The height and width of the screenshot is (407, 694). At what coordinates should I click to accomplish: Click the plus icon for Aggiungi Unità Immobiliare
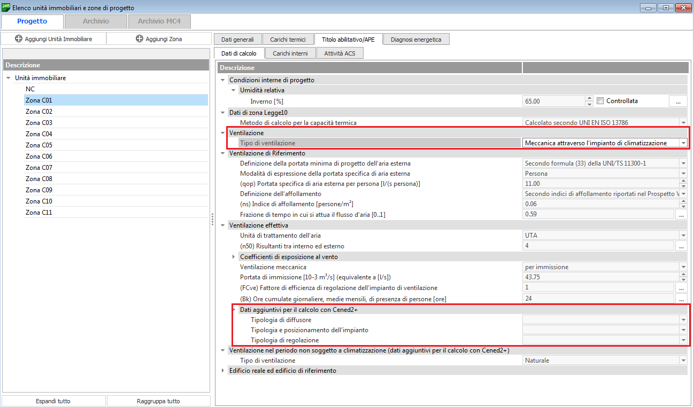(19, 39)
